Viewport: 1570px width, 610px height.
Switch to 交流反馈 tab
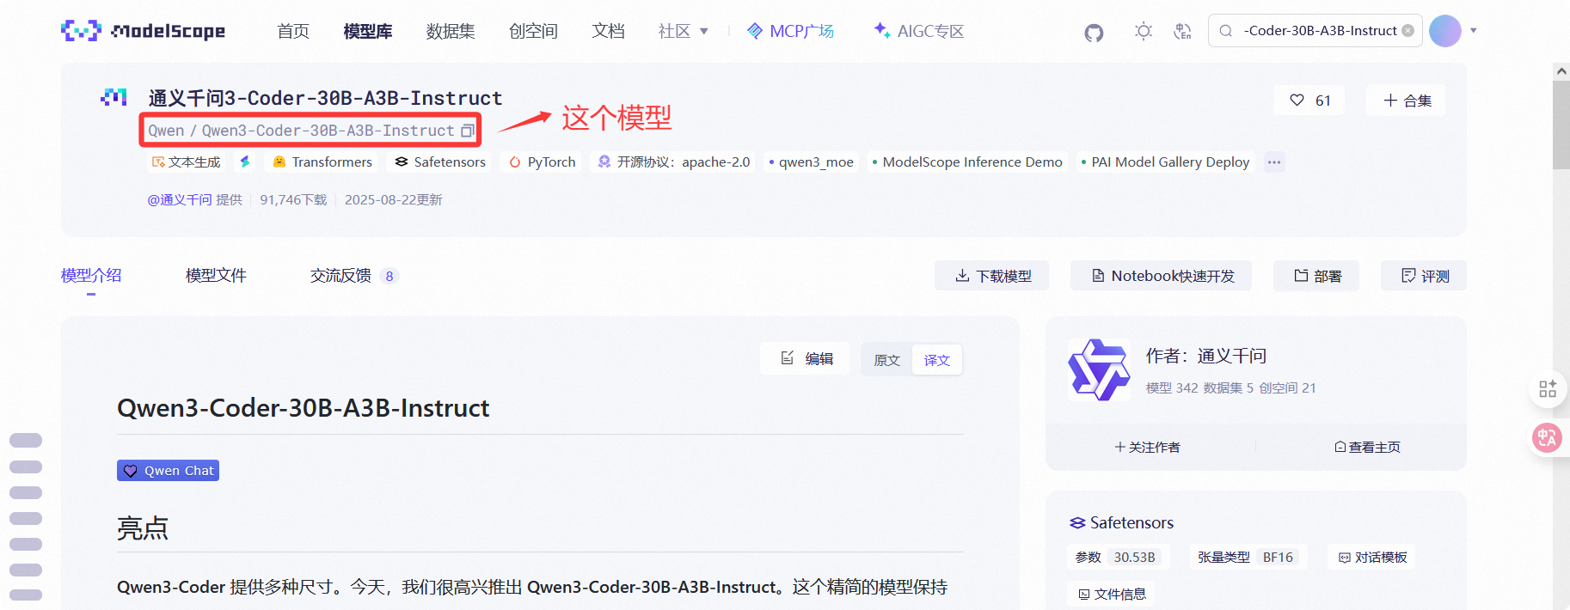[354, 276]
